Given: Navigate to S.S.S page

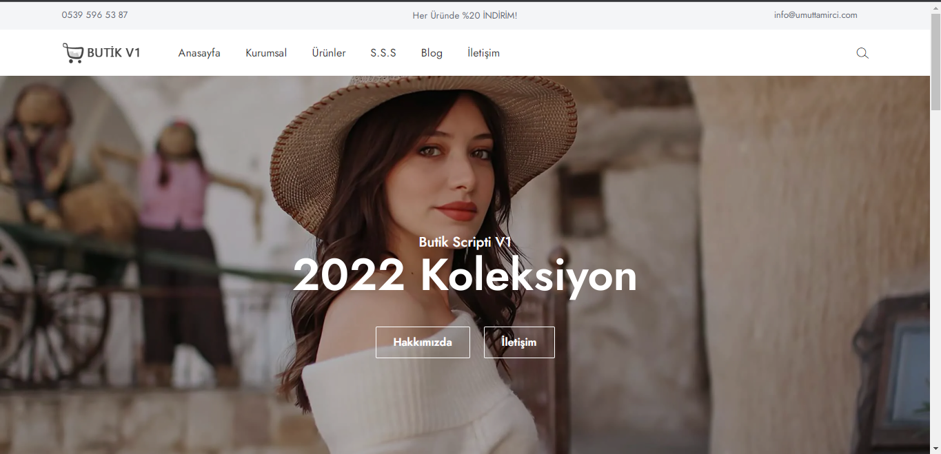Looking at the screenshot, I should (383, 53).
